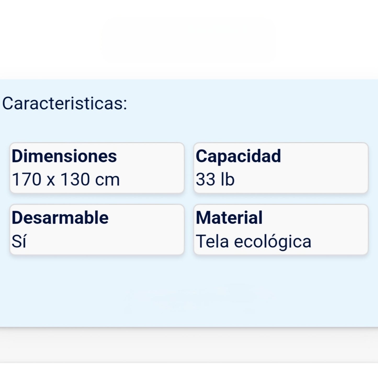The image size is (378, 378).
Task: Click the word "ecológica" in Material
Action: (272, 242)
